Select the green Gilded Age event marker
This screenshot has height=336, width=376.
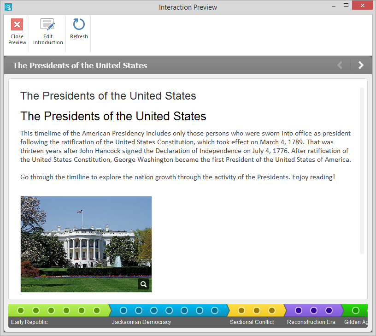356,311
